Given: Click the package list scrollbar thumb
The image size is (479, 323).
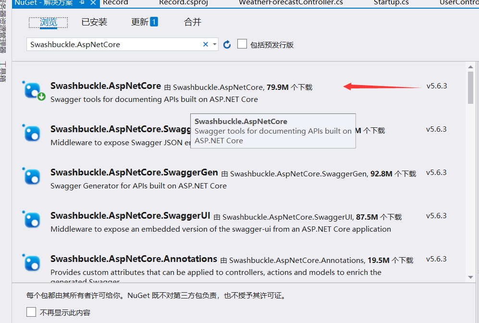Looking at the screenshot, I should click(470, 88).
